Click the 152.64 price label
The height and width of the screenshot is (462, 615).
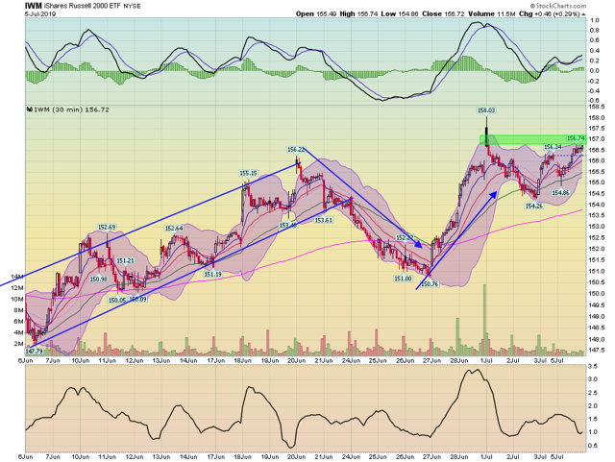coord(174,229)
